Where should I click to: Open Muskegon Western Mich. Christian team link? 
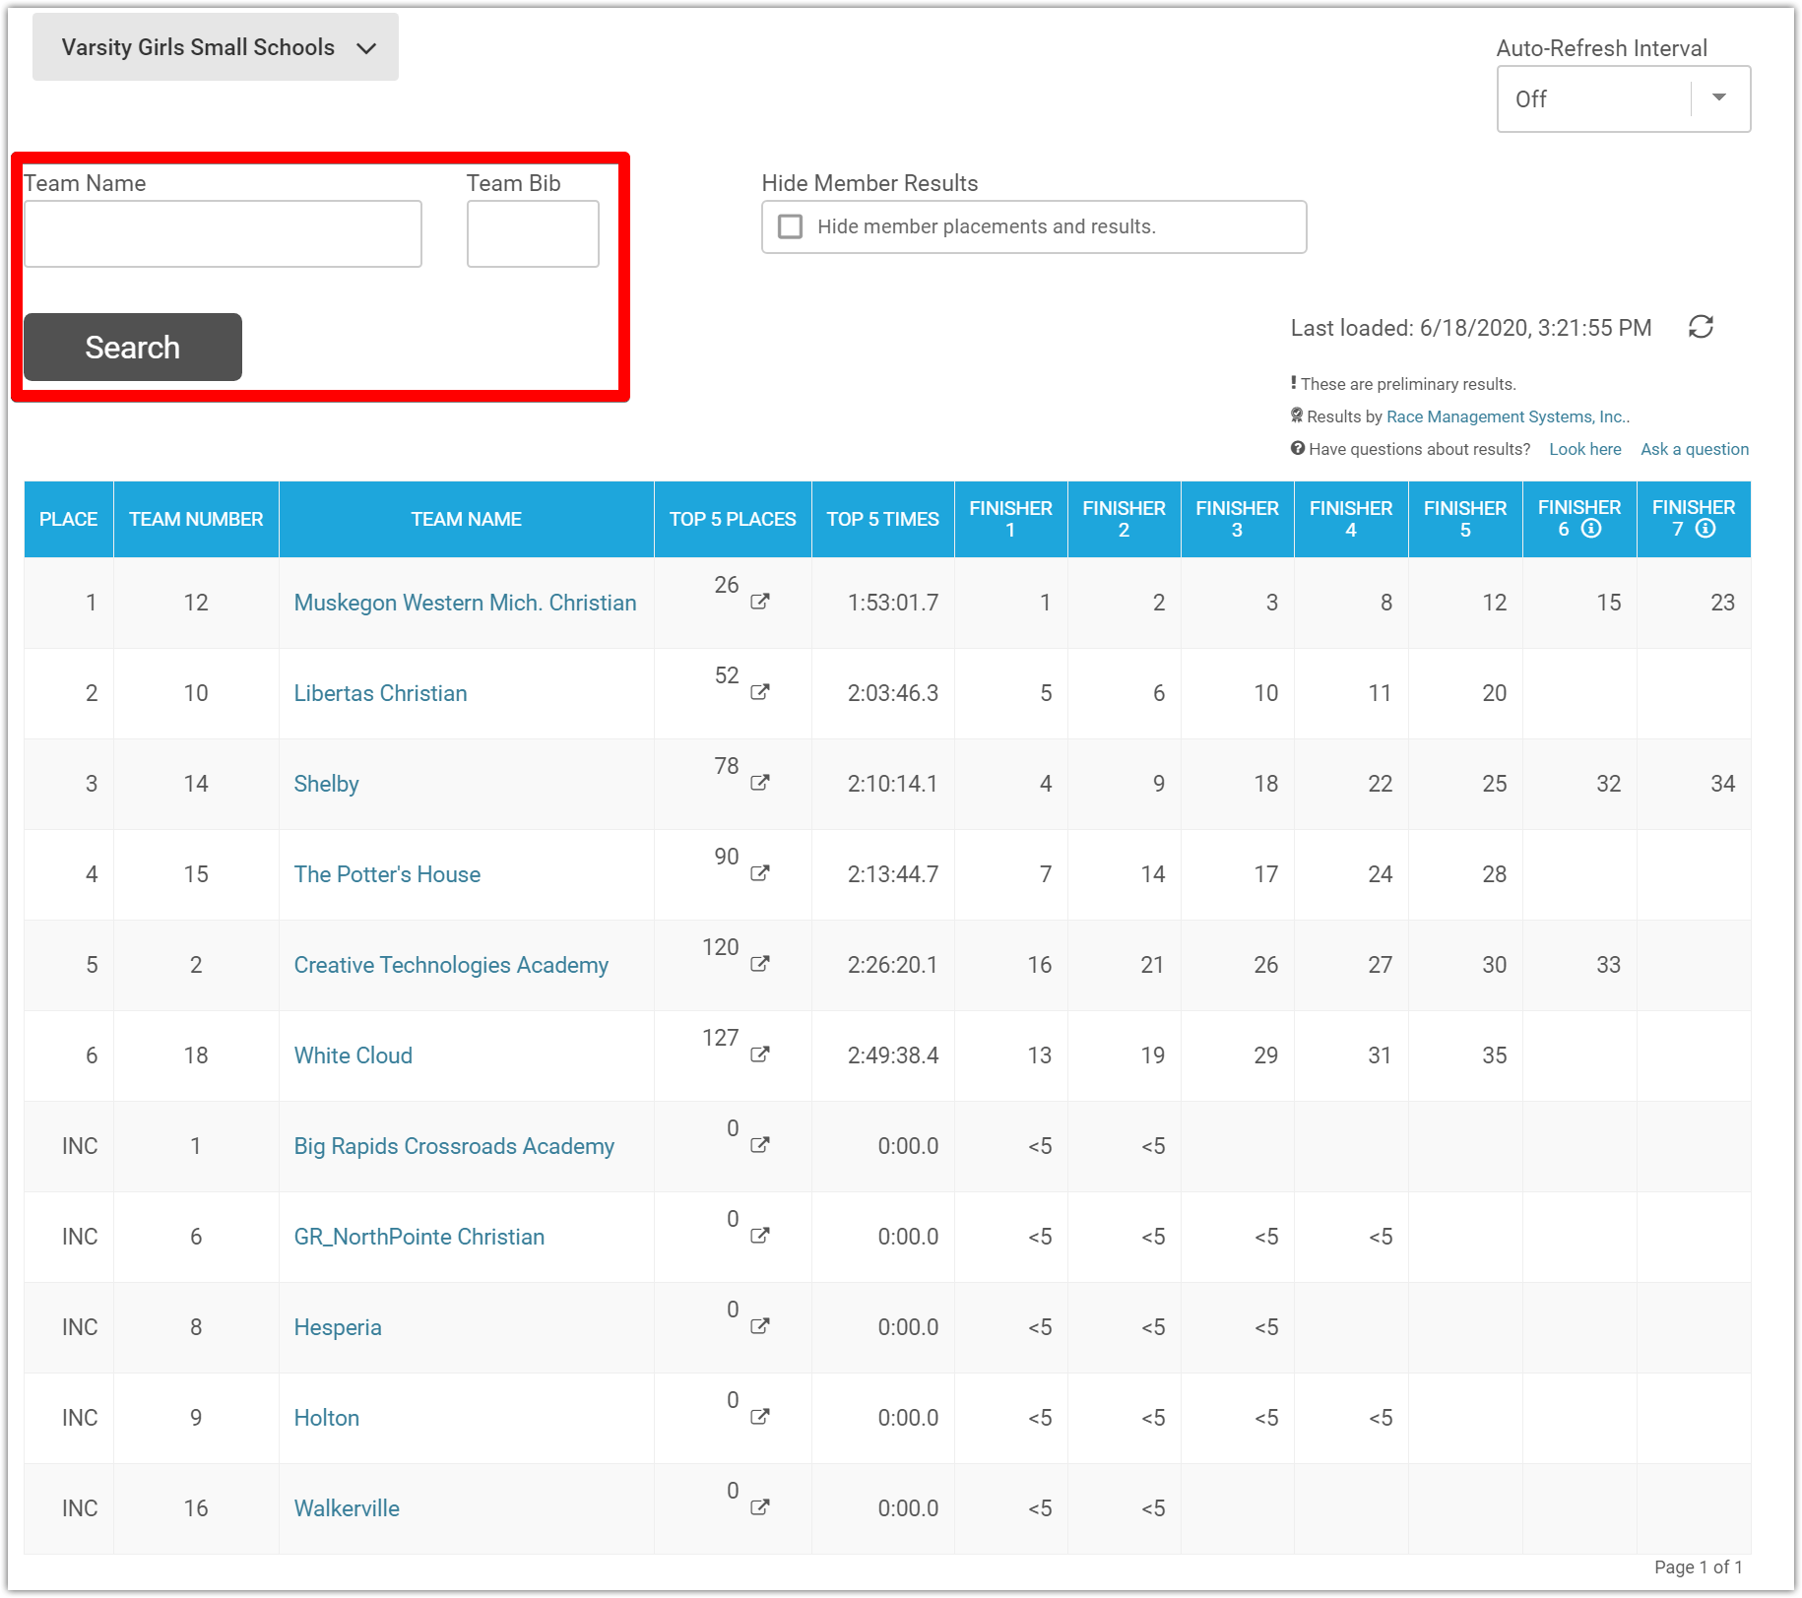[465, 603]
